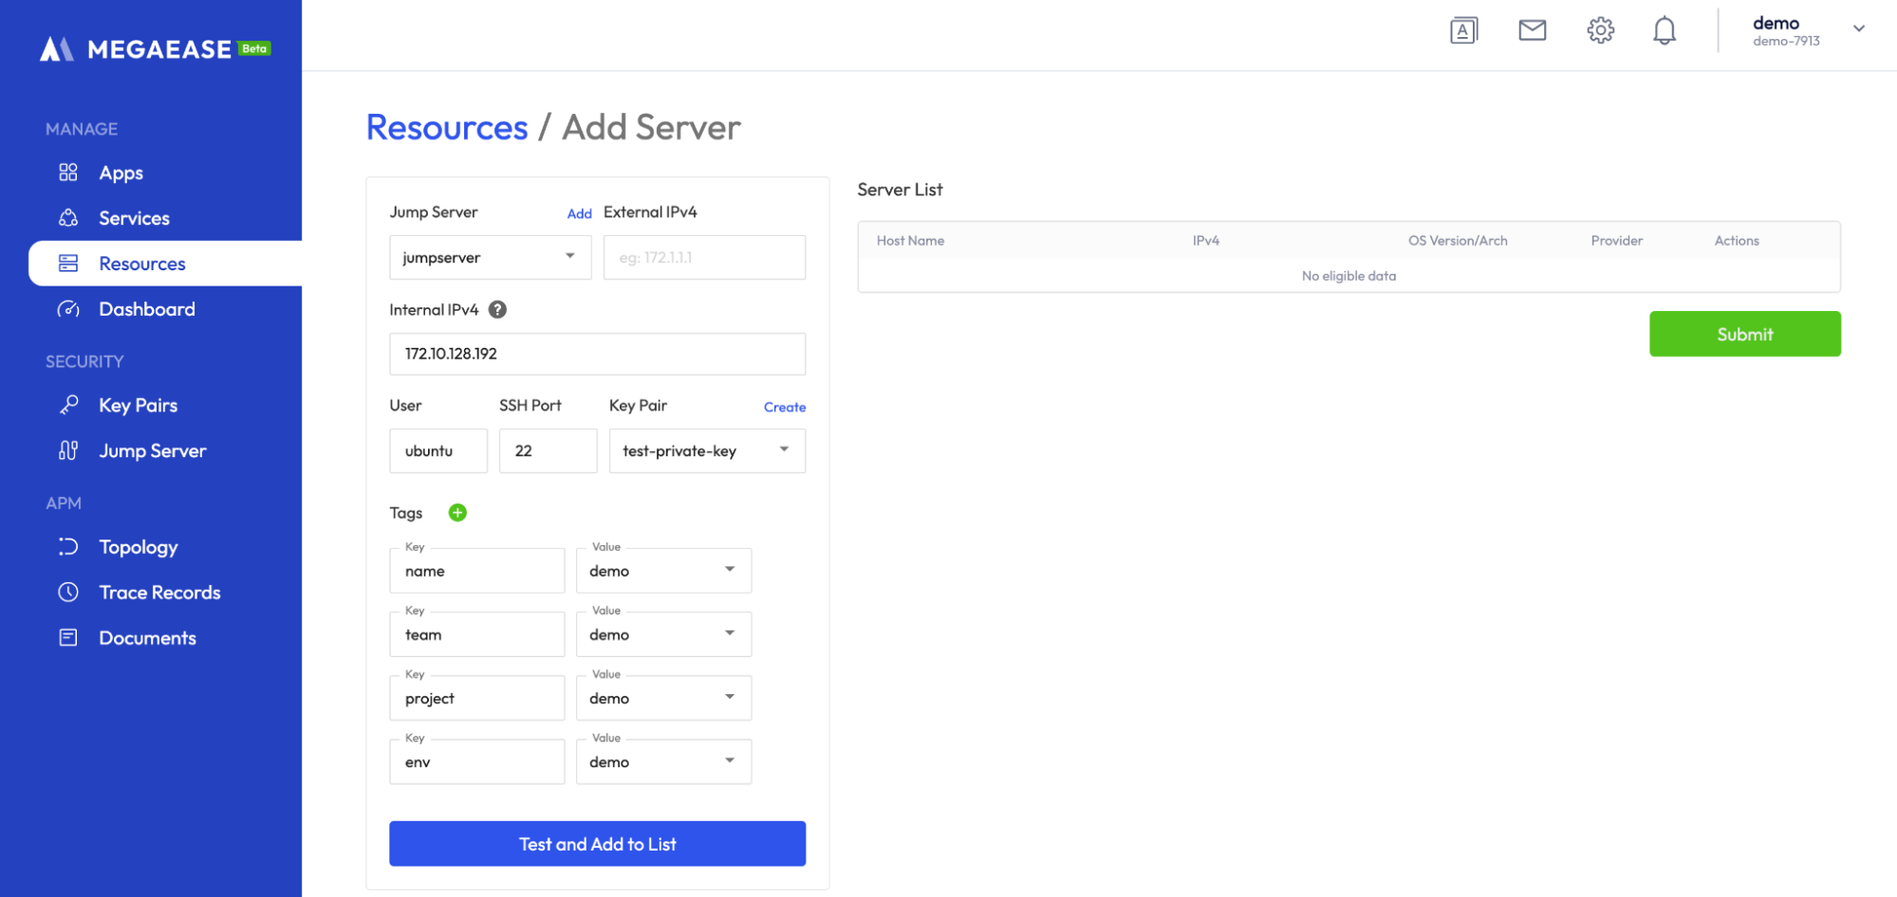Open Trace Records

click(x=159, y=592)
